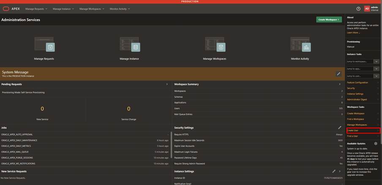Expand the Manage Workspaces menu
Screen dimensions: 382x185
pos(92,9)
